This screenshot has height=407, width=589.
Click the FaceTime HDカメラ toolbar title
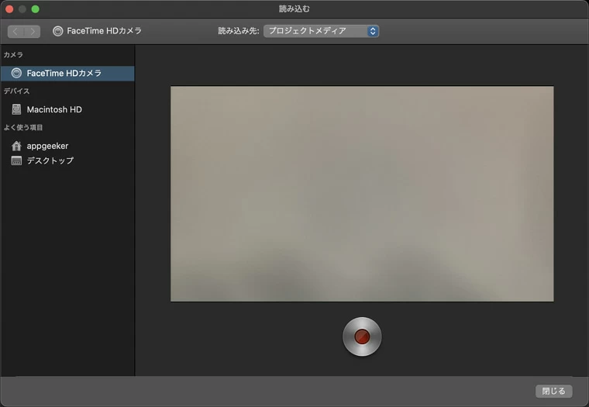[x=105, y=31]
